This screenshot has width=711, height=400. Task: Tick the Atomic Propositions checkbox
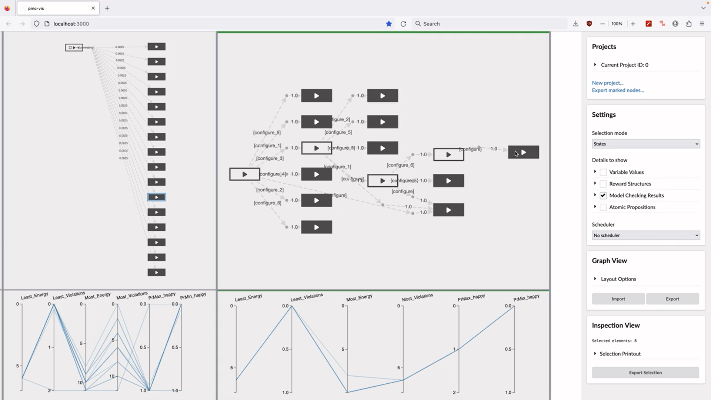pyautogui.click(x=603, y=207)
